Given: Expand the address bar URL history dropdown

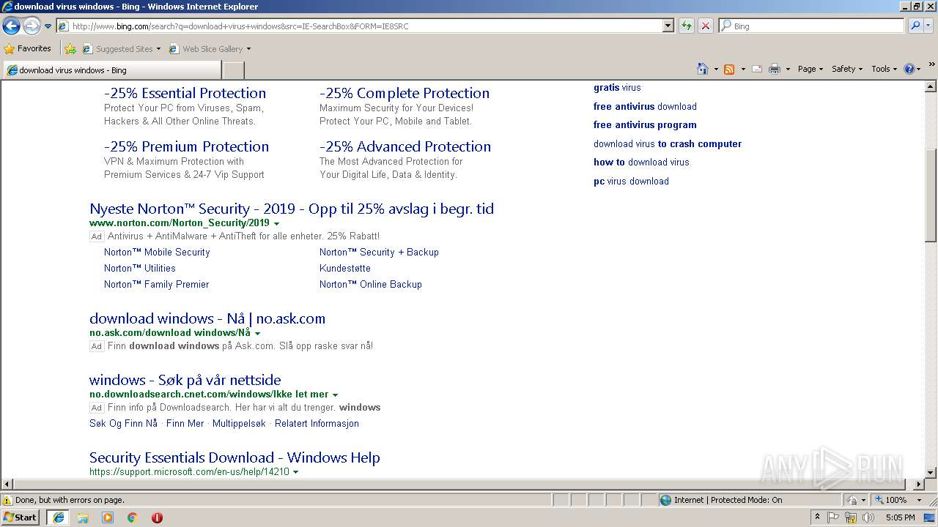Looking at the screenshot, I should tap(668, 26).
